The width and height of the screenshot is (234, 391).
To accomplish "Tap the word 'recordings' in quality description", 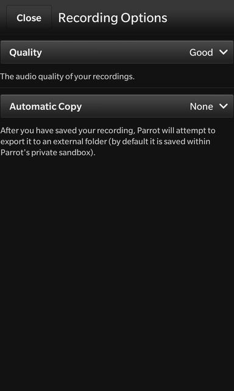I will [113, 77].
